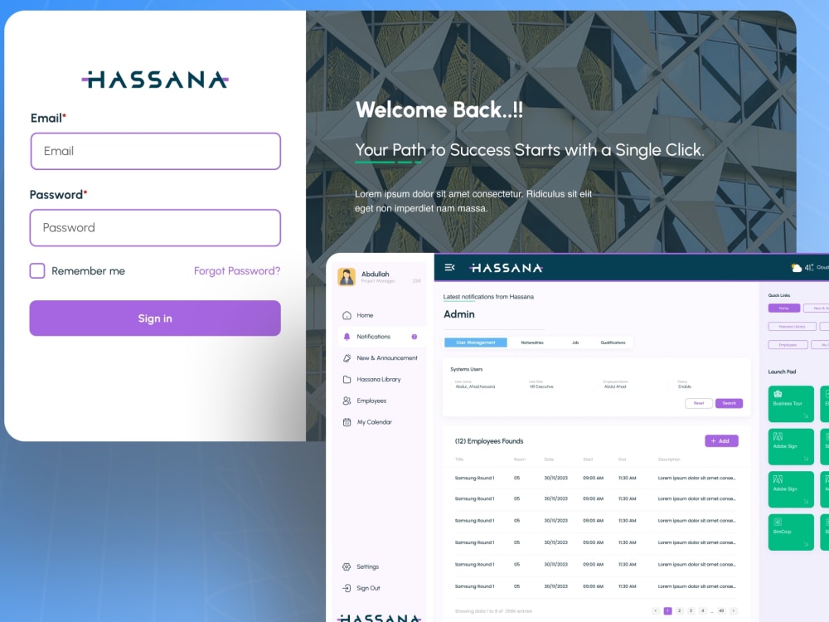Image resolution: width=829 pixels, height=622 pixels.
Task: Launch Adobe Sign from the Launch Pad
Action: tap(790, 446)
